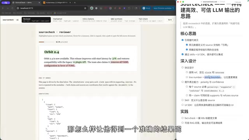This screenshot has height=140, width=249.
Task: Select the Inline citations tab
Action: coord(95,20)
